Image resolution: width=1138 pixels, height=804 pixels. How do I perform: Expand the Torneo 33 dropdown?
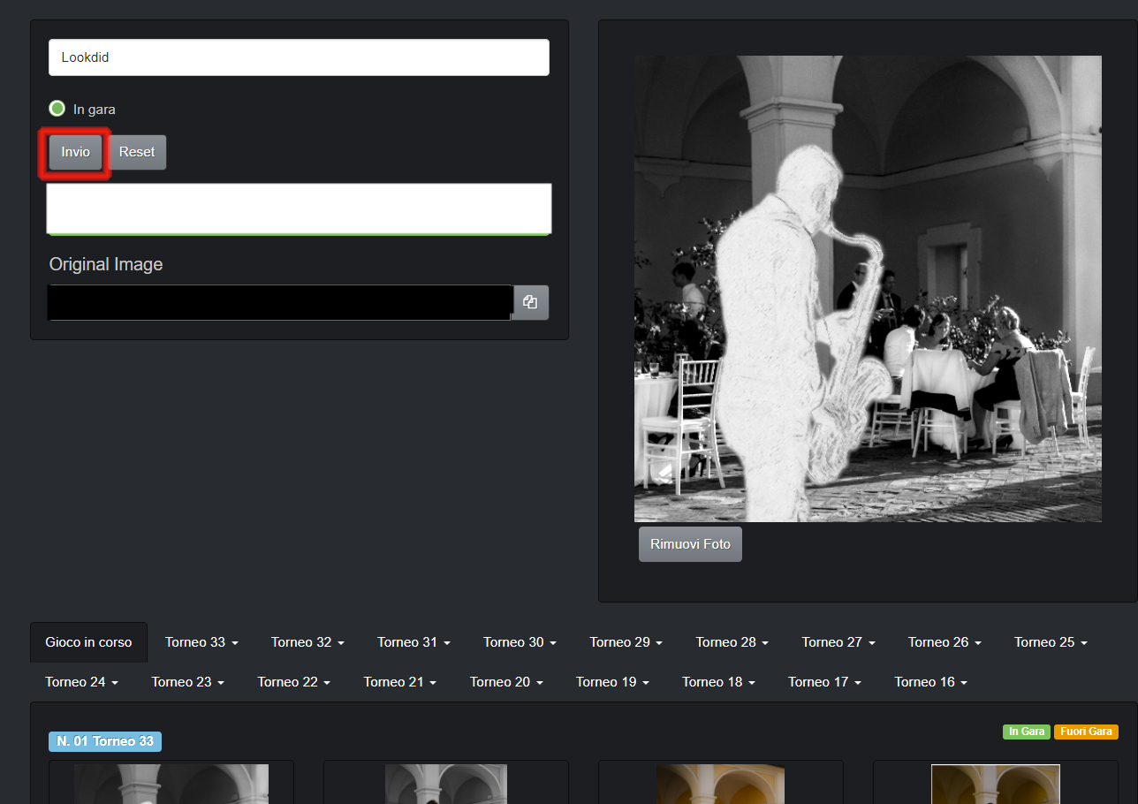pyautogui.click(x=201, y=642)
